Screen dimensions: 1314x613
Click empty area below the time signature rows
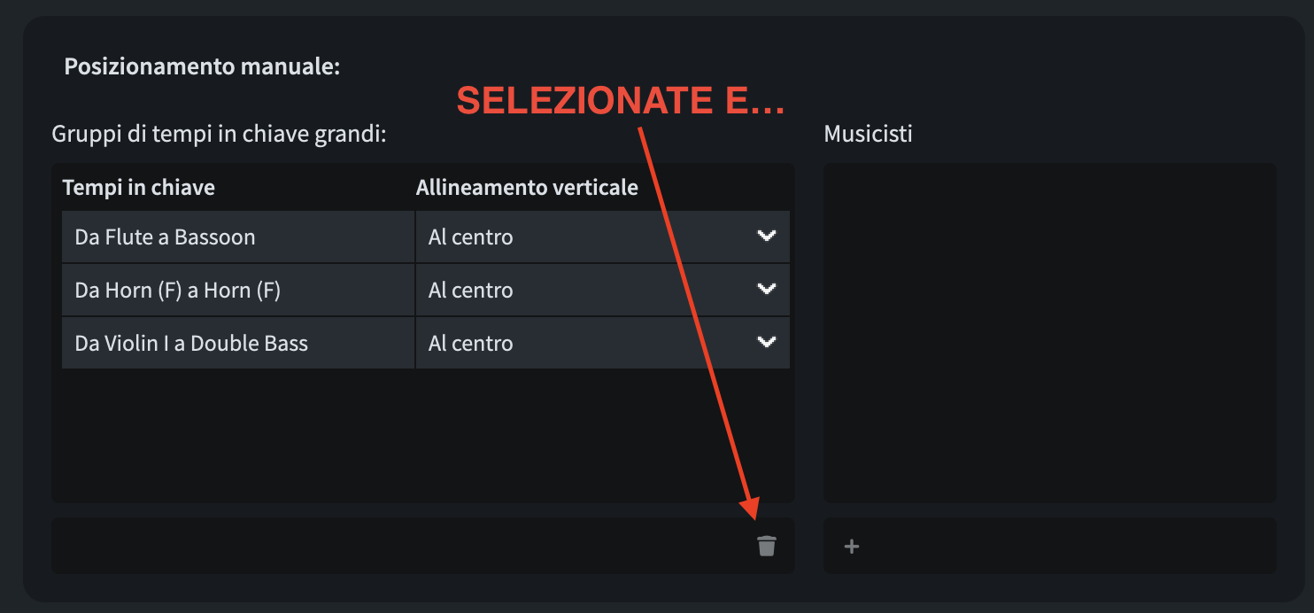pyautogui.click(x=422, y=434)
